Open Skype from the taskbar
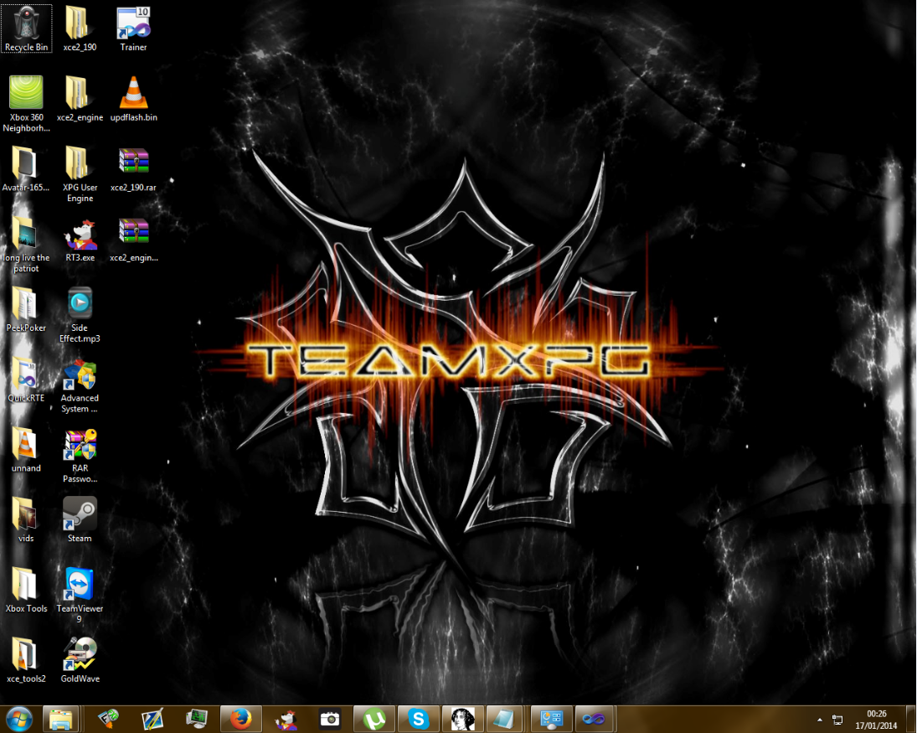The height and width of the screenshot is (733, 917). coord(419,719)
